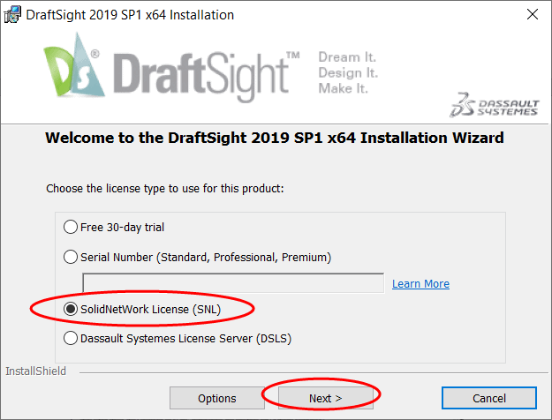Close the DraftSight installation window
The width and height of the screenshot is (552, 420).
click(532, 15)
